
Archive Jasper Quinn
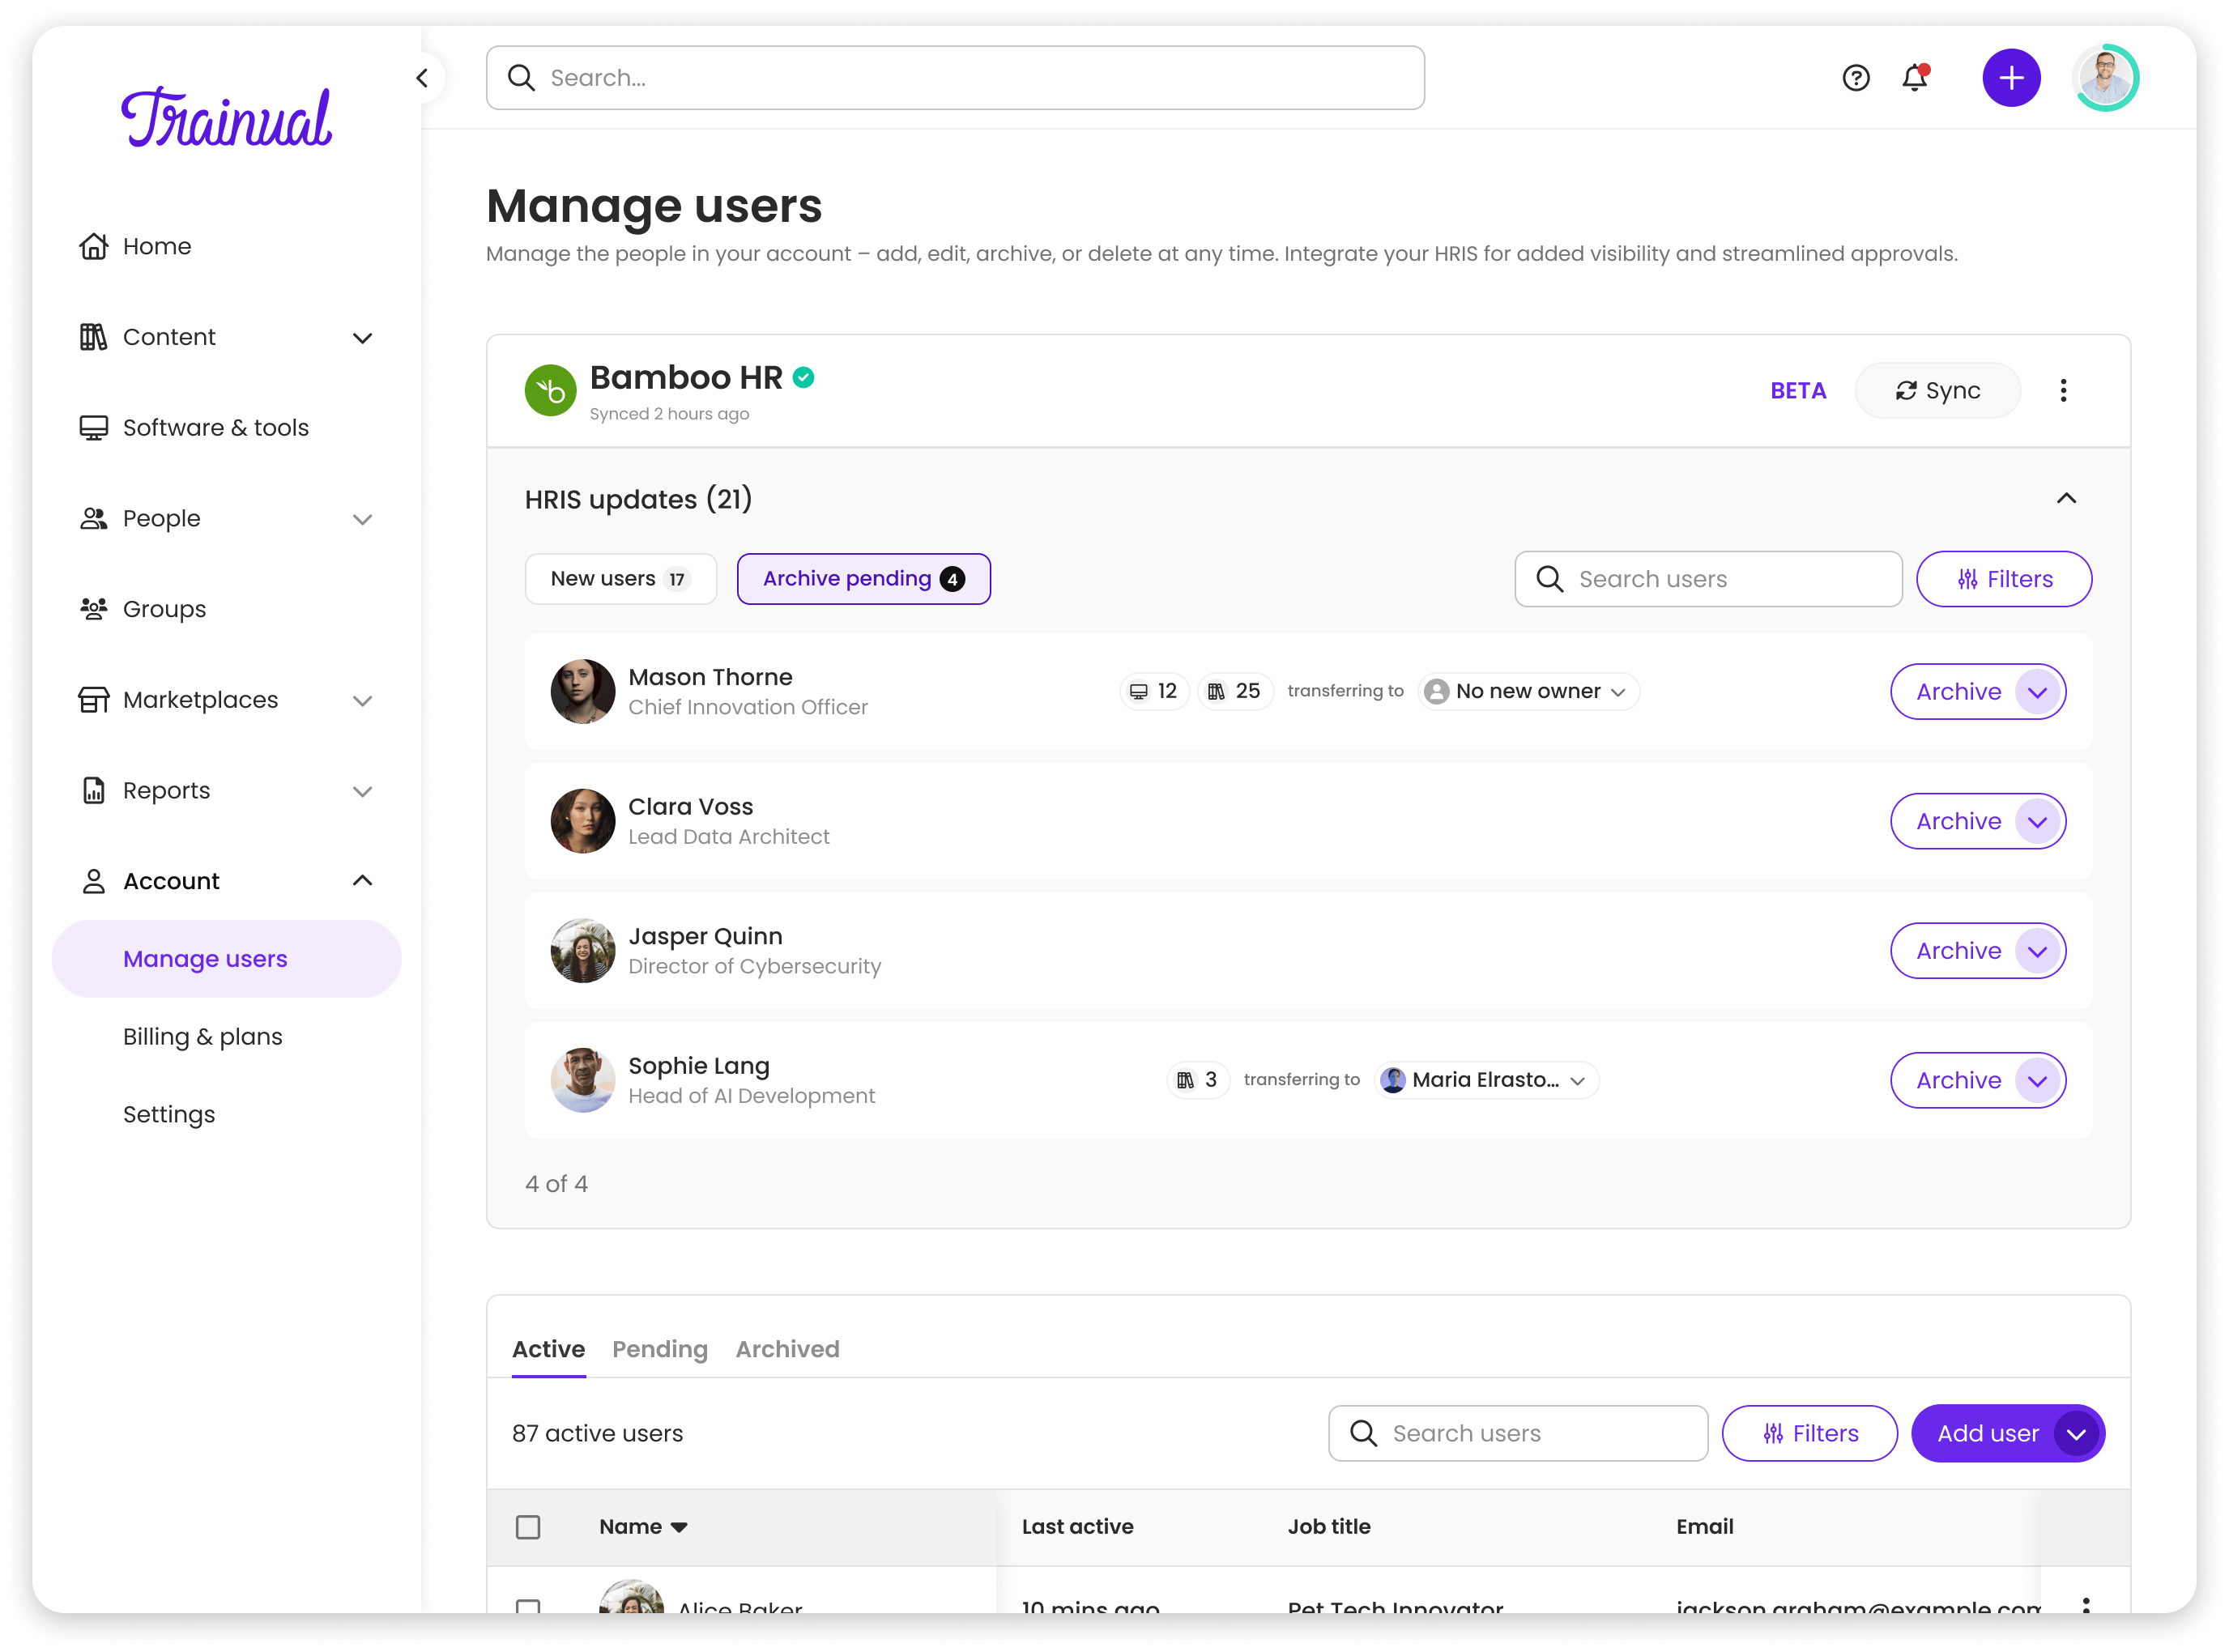1957,950
